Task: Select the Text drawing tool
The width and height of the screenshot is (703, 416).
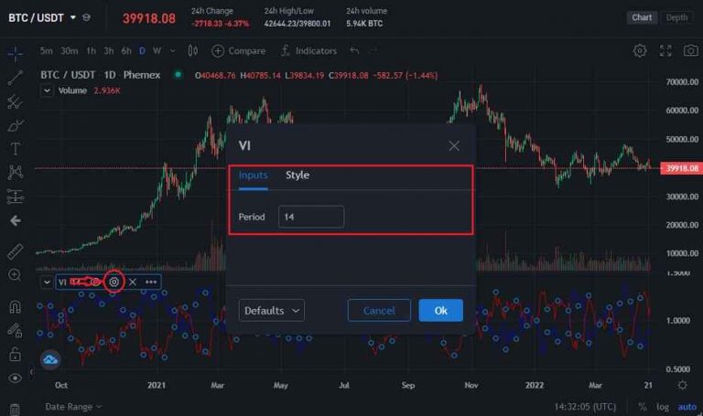Action: click(x=15, y=149)
